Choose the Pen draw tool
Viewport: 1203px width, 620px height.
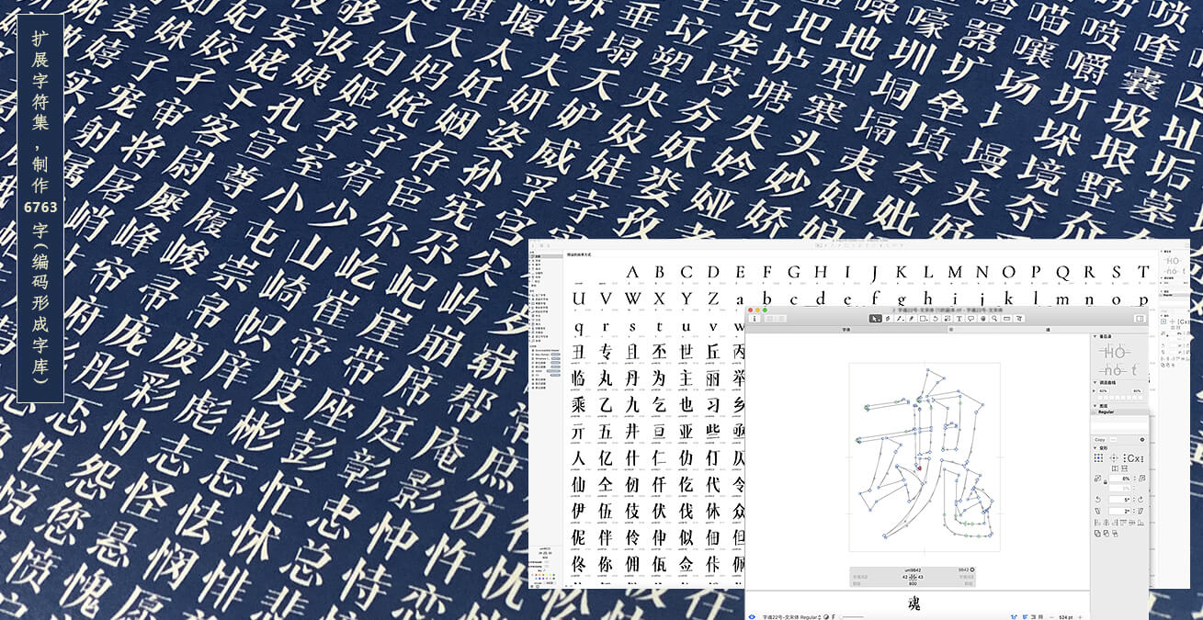[888, 319]
